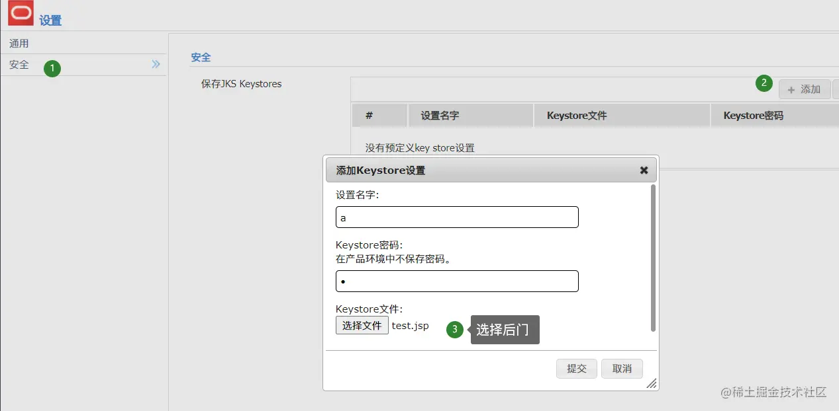Close the 添加Keystore设置 dialog

click(x=644, y=170)
